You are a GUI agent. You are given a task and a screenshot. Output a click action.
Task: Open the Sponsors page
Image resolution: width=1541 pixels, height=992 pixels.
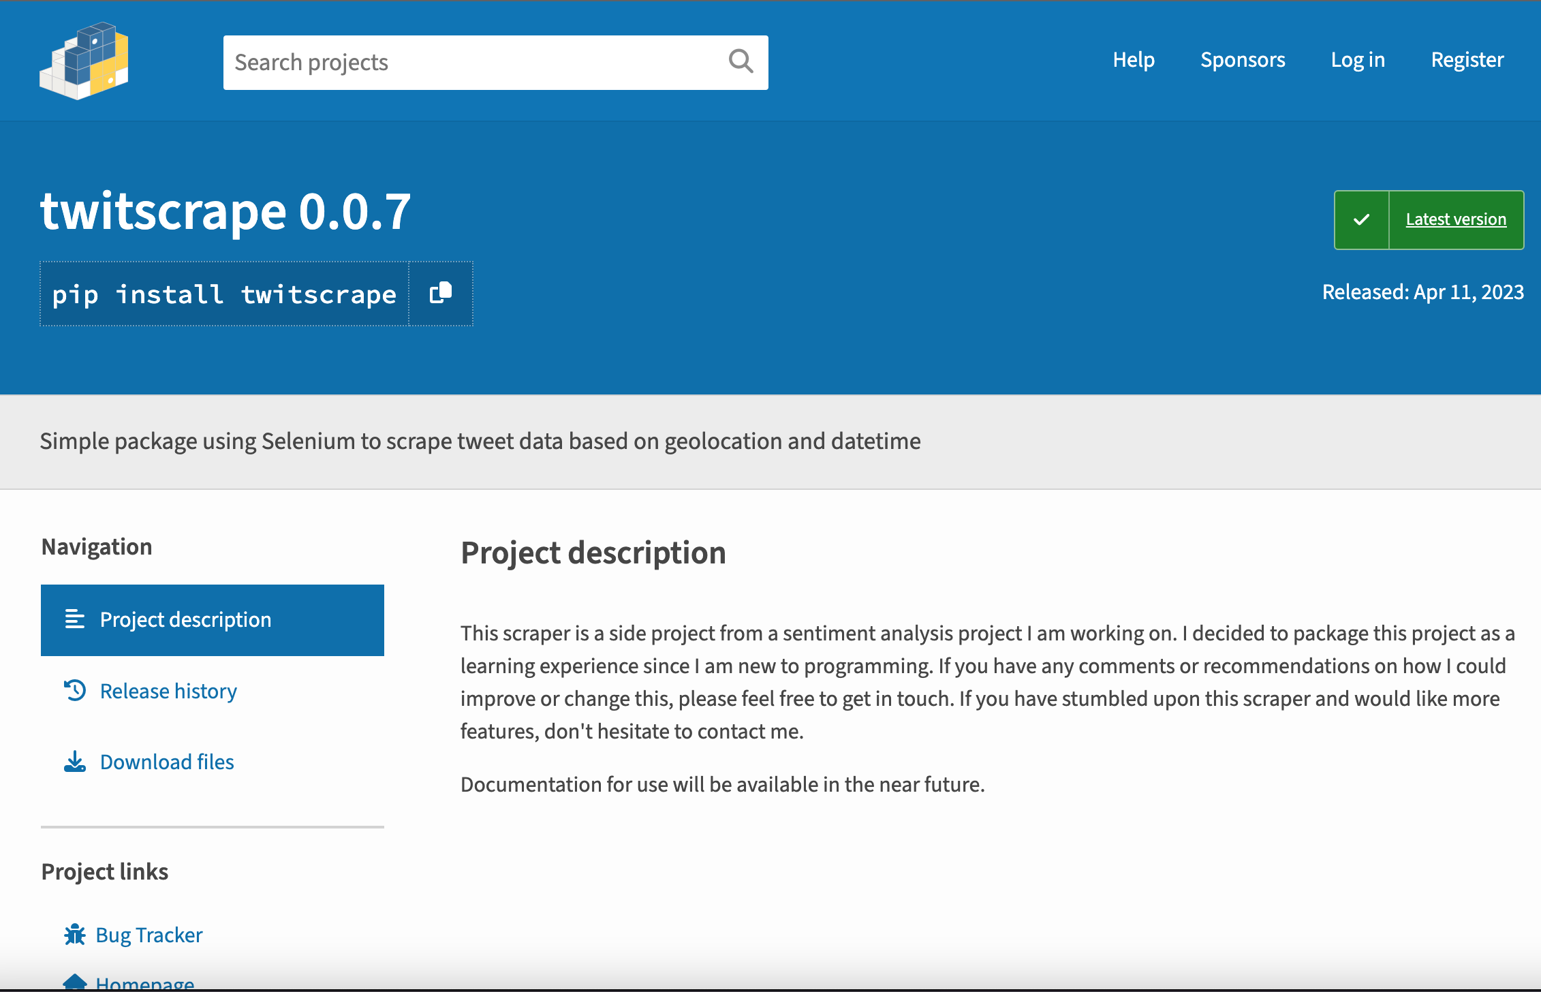tap(1243, 60)
